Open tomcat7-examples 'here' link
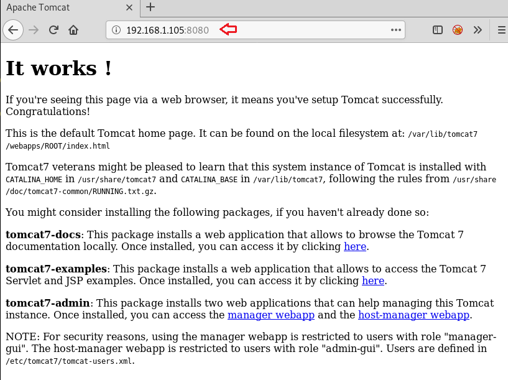The image size is (508, 380). [373, 280]
